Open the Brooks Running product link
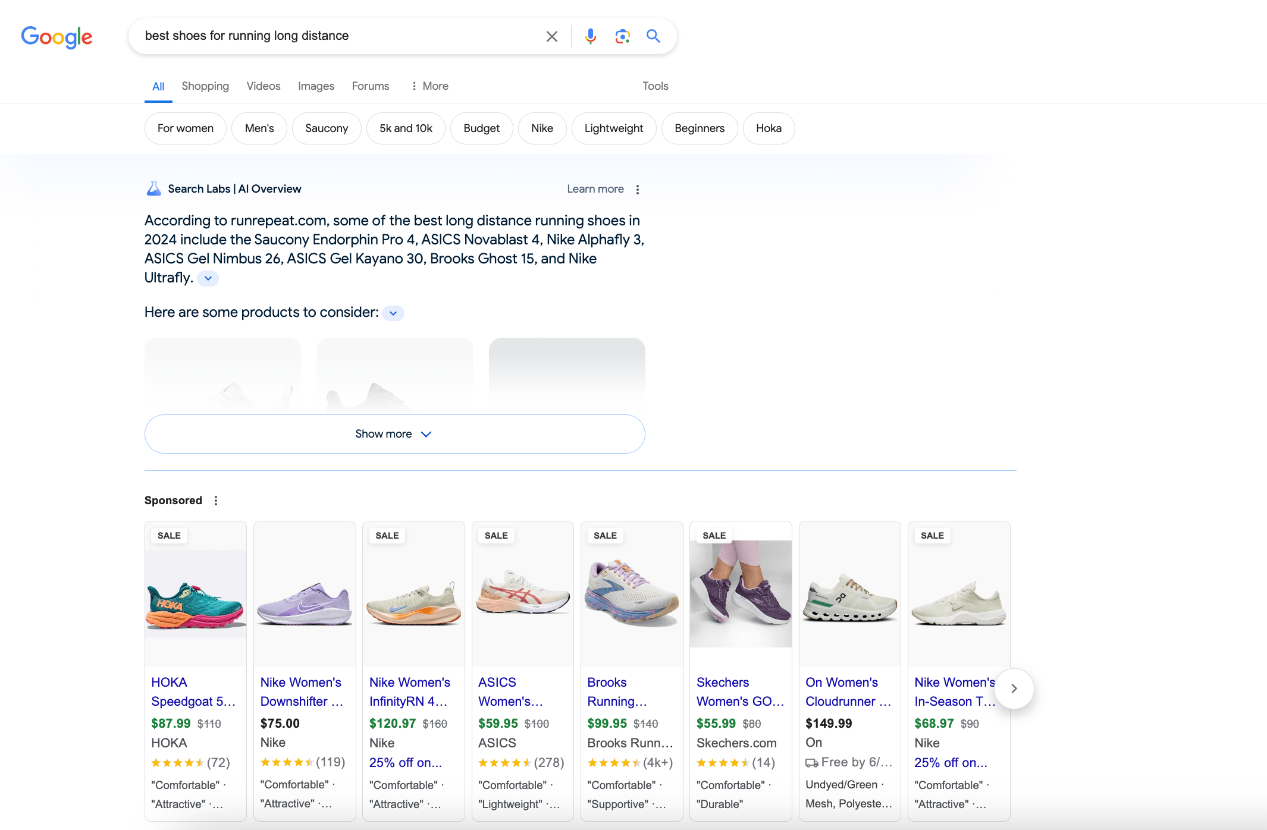 point(617,692)
